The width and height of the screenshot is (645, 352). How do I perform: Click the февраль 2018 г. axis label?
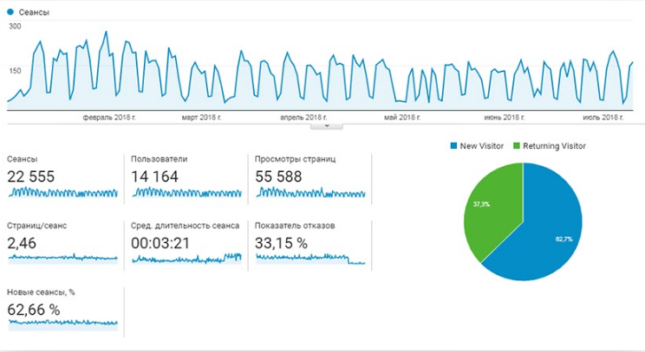point(109,118)
